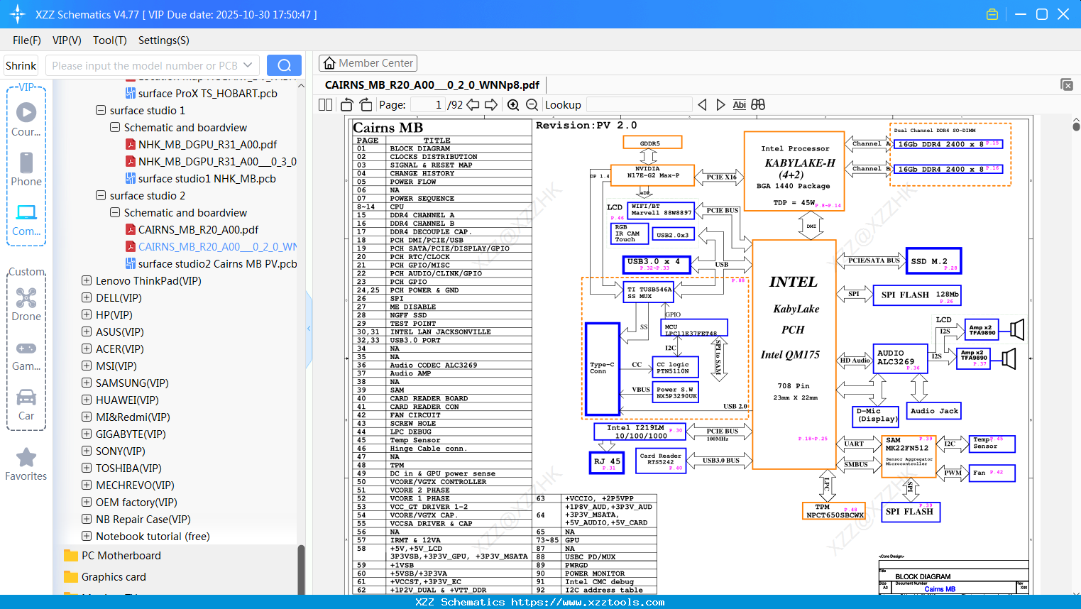Toggle the two-page layout view icon
Screen dimensions: 1081x609
pos(326,105)
